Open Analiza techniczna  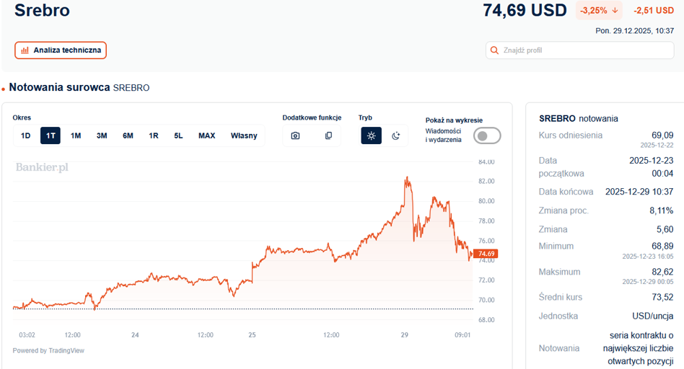click(61, 50)
